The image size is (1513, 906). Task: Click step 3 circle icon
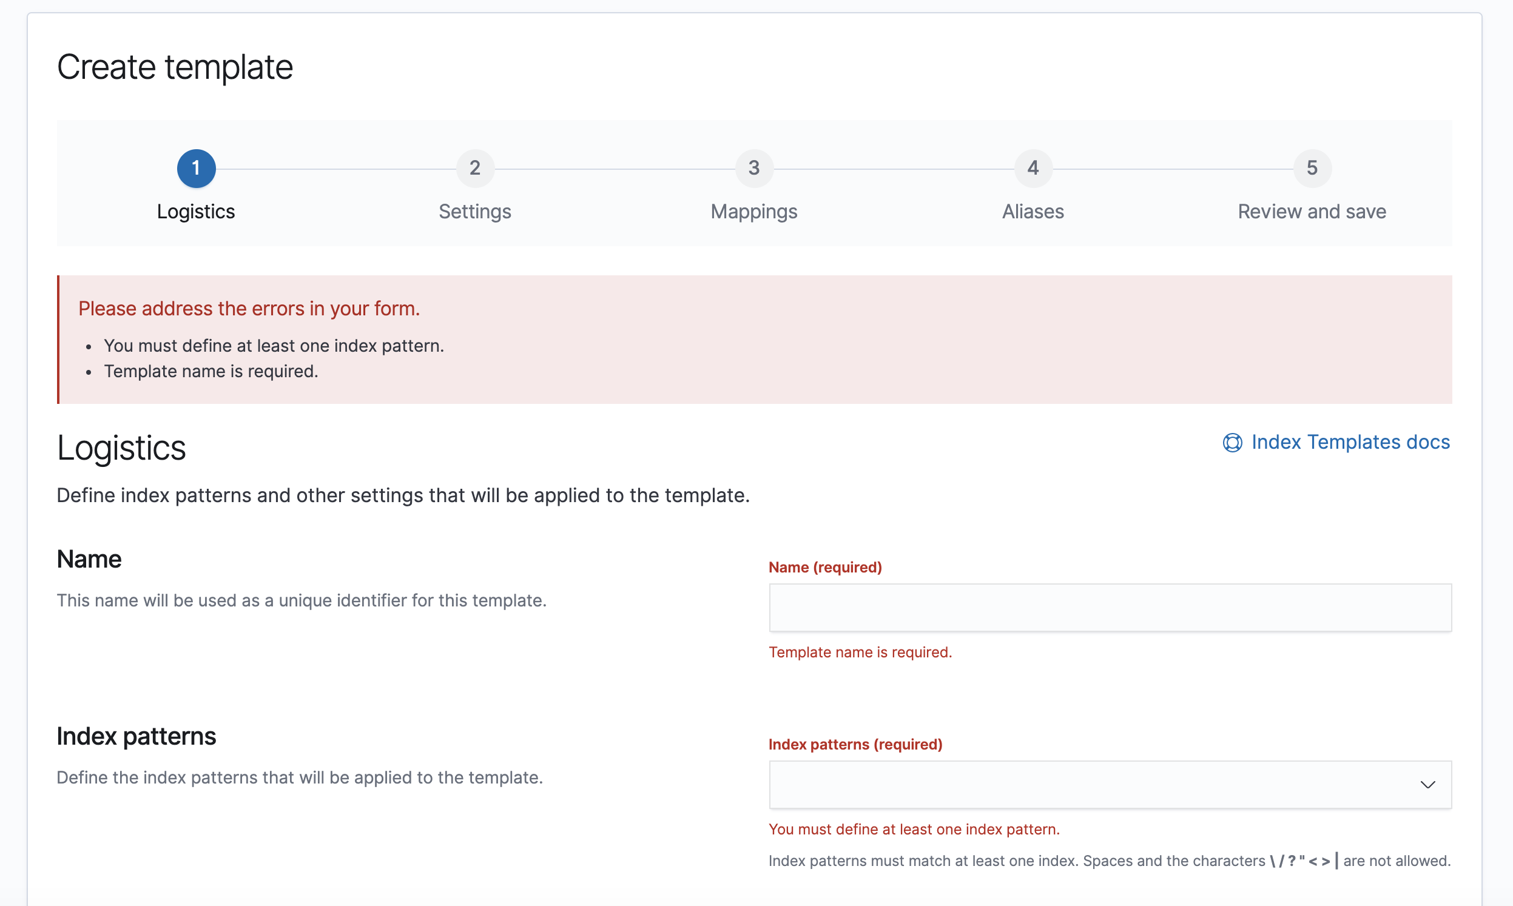[x=754, y=168]
